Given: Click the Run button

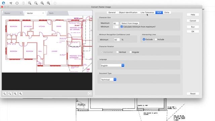Looking at the screenshot, I should click(x=193, y=27).
